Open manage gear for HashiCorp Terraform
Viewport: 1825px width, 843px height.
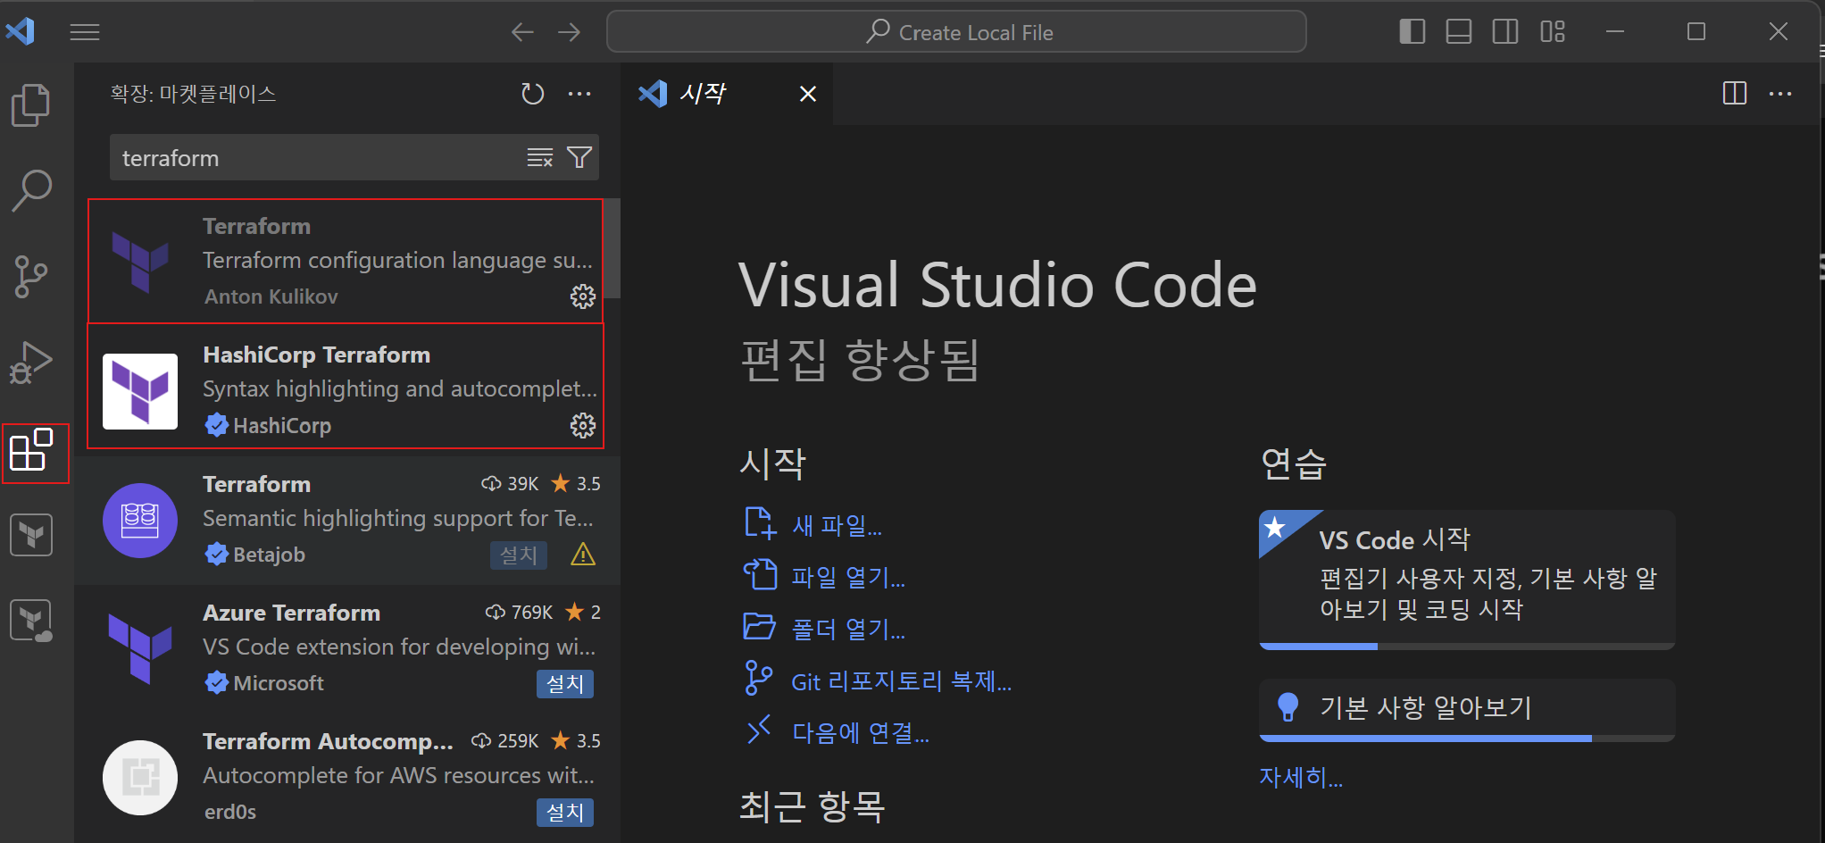pos(583,426)
